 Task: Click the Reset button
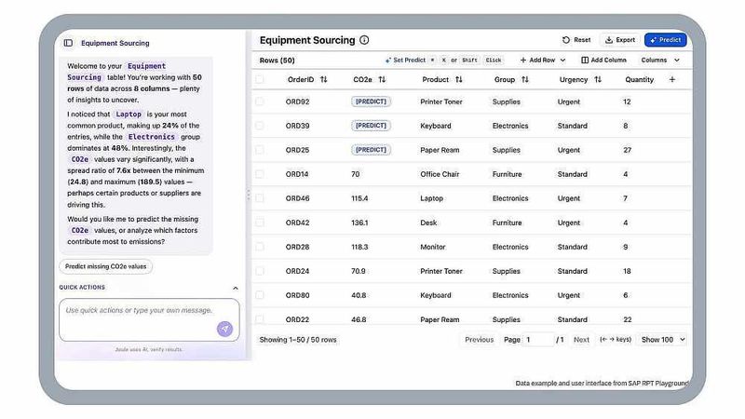click(576, 40)
